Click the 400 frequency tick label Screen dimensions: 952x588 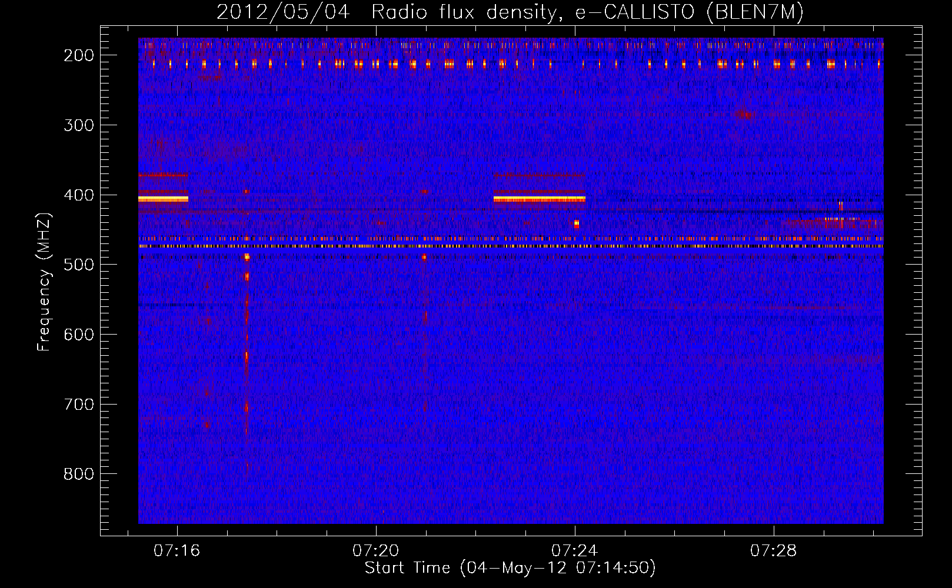79,195
